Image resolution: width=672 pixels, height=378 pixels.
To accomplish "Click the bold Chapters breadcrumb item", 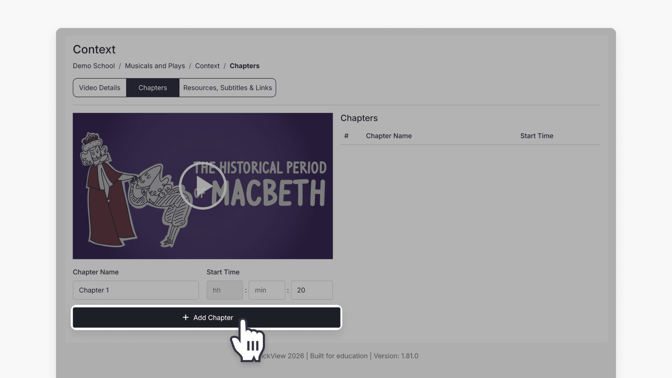I will (244, 66).
